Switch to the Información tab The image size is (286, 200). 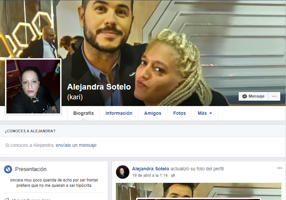coord(119,113)
